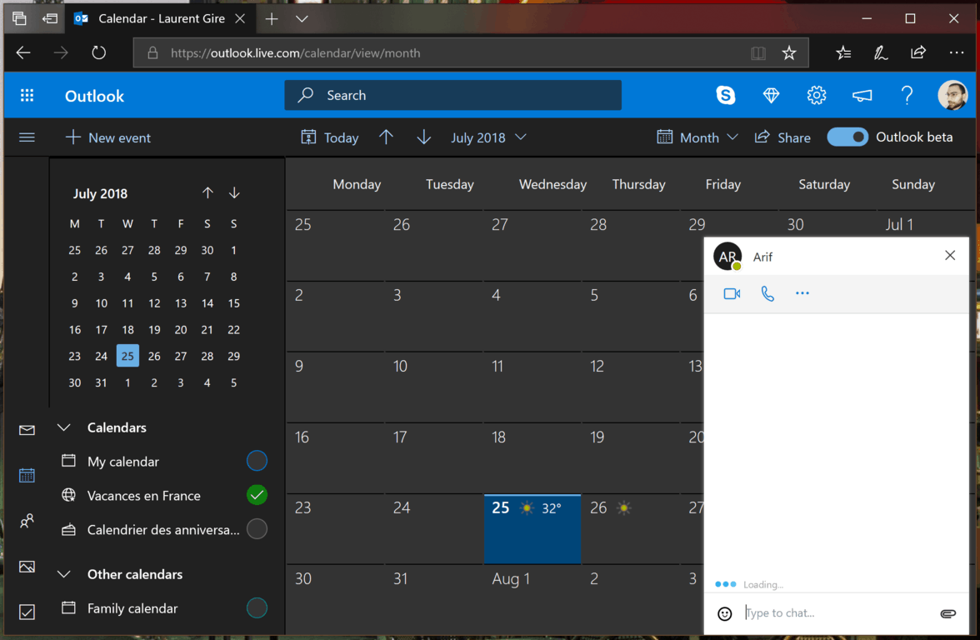Collapse the Calendars section
This screenshot has height=640, width=980.
point(63,427)
